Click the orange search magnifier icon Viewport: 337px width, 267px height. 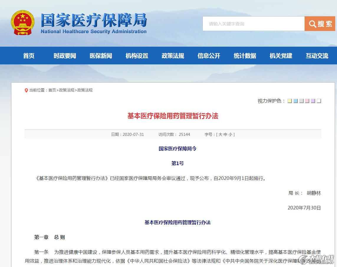[312, 24]
